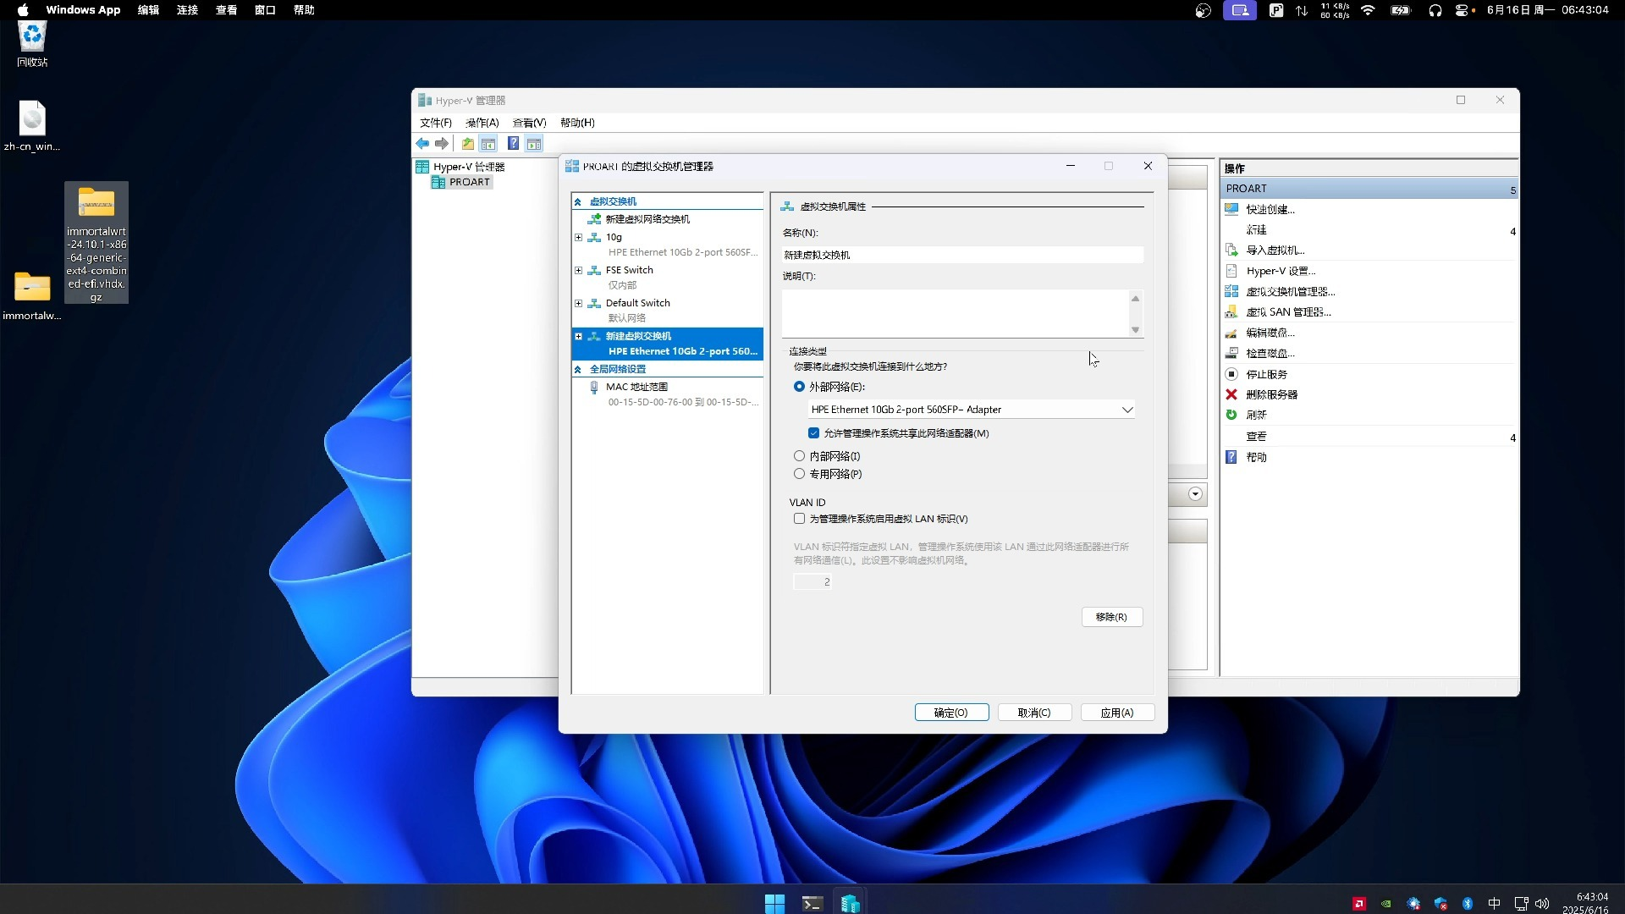The width and height of the screenshot is (1625, 914).
Task: Select the 专用网络 radio button
Action: [799, 474]
